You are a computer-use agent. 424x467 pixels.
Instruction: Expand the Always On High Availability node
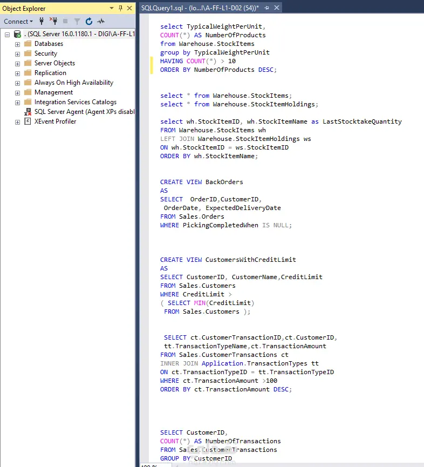[x=18, y=83]
